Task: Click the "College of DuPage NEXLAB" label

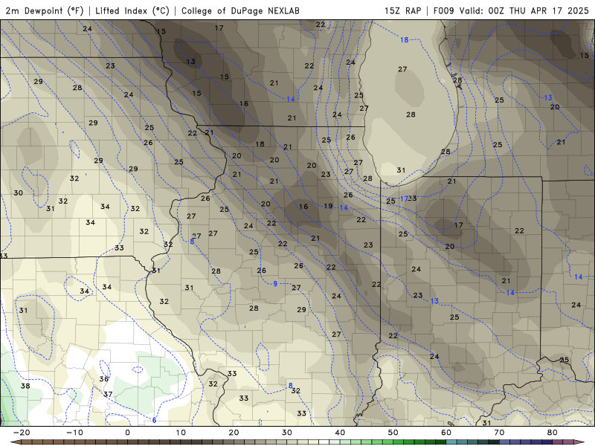Action: [240, 10]
